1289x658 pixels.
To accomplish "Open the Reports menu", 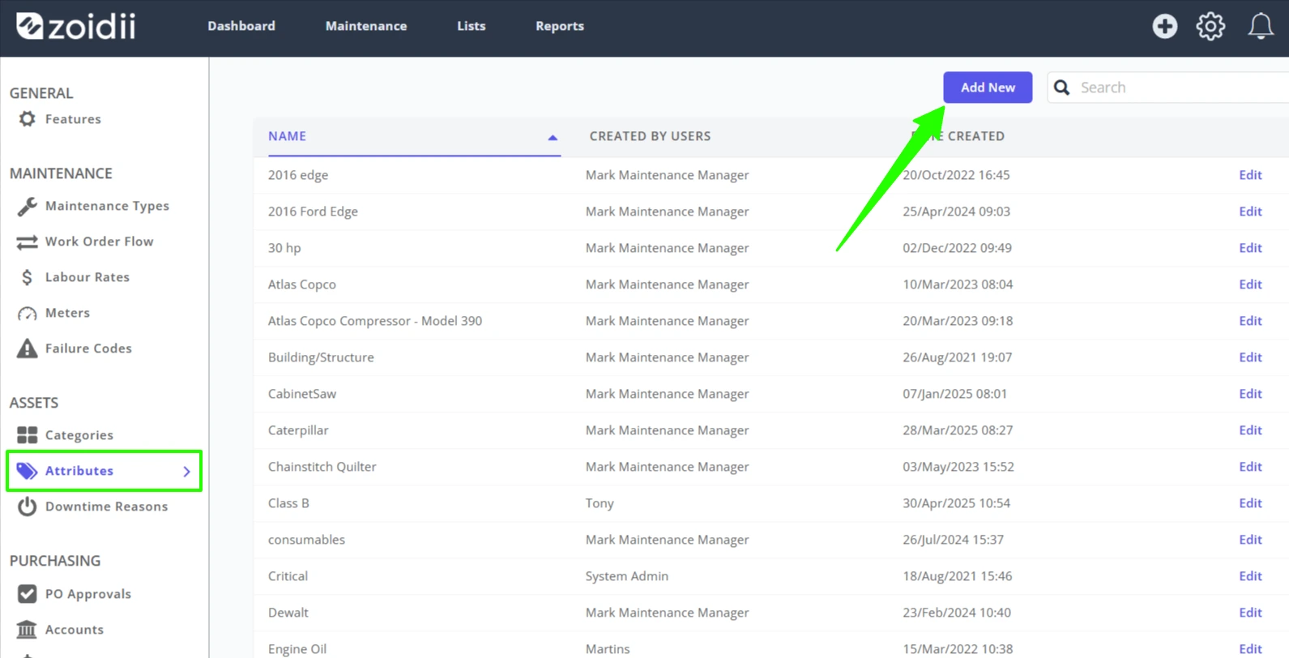I will (559, 26).
